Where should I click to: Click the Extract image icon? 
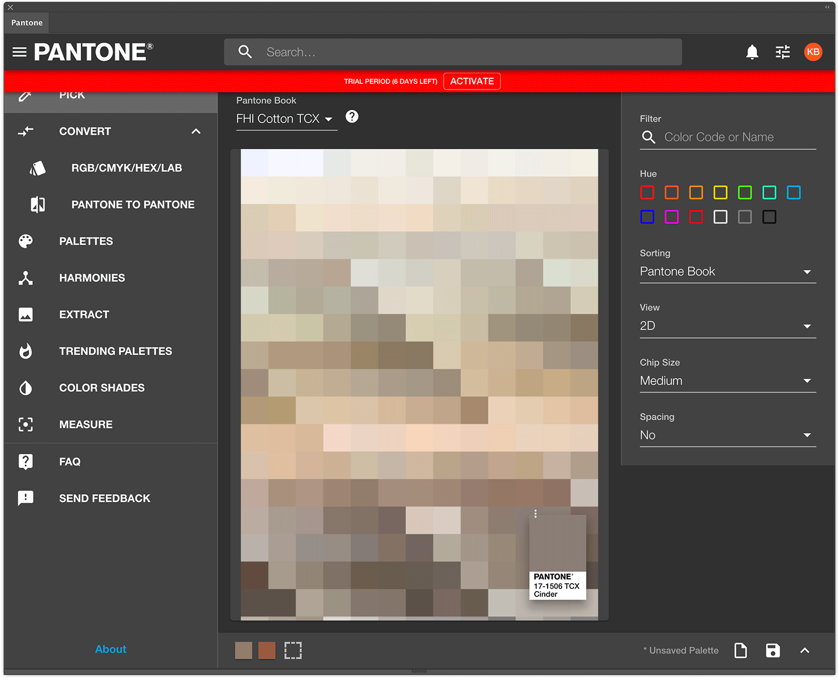pyautogui.click(x=26, y=314)
